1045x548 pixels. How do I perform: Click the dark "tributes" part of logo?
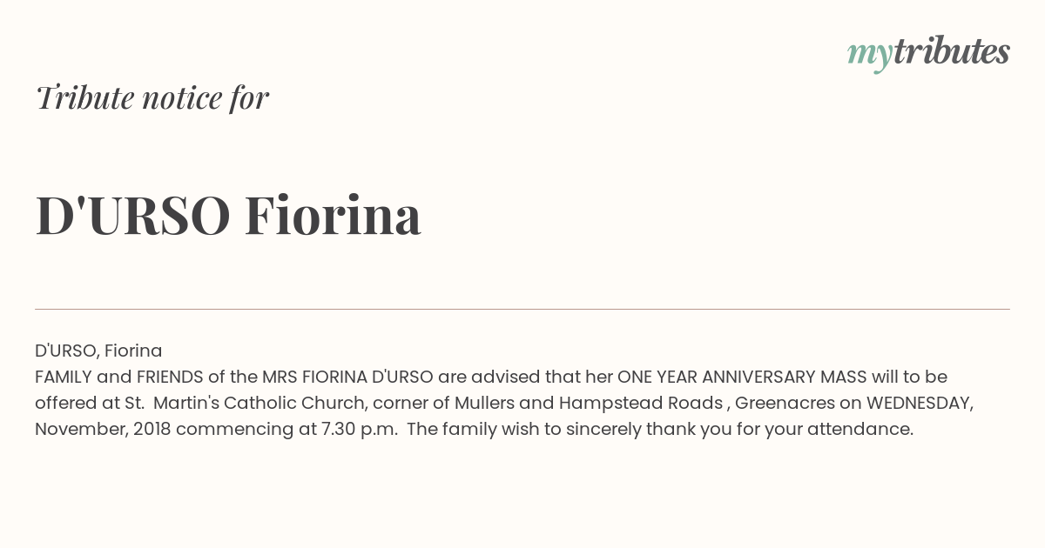951,51
